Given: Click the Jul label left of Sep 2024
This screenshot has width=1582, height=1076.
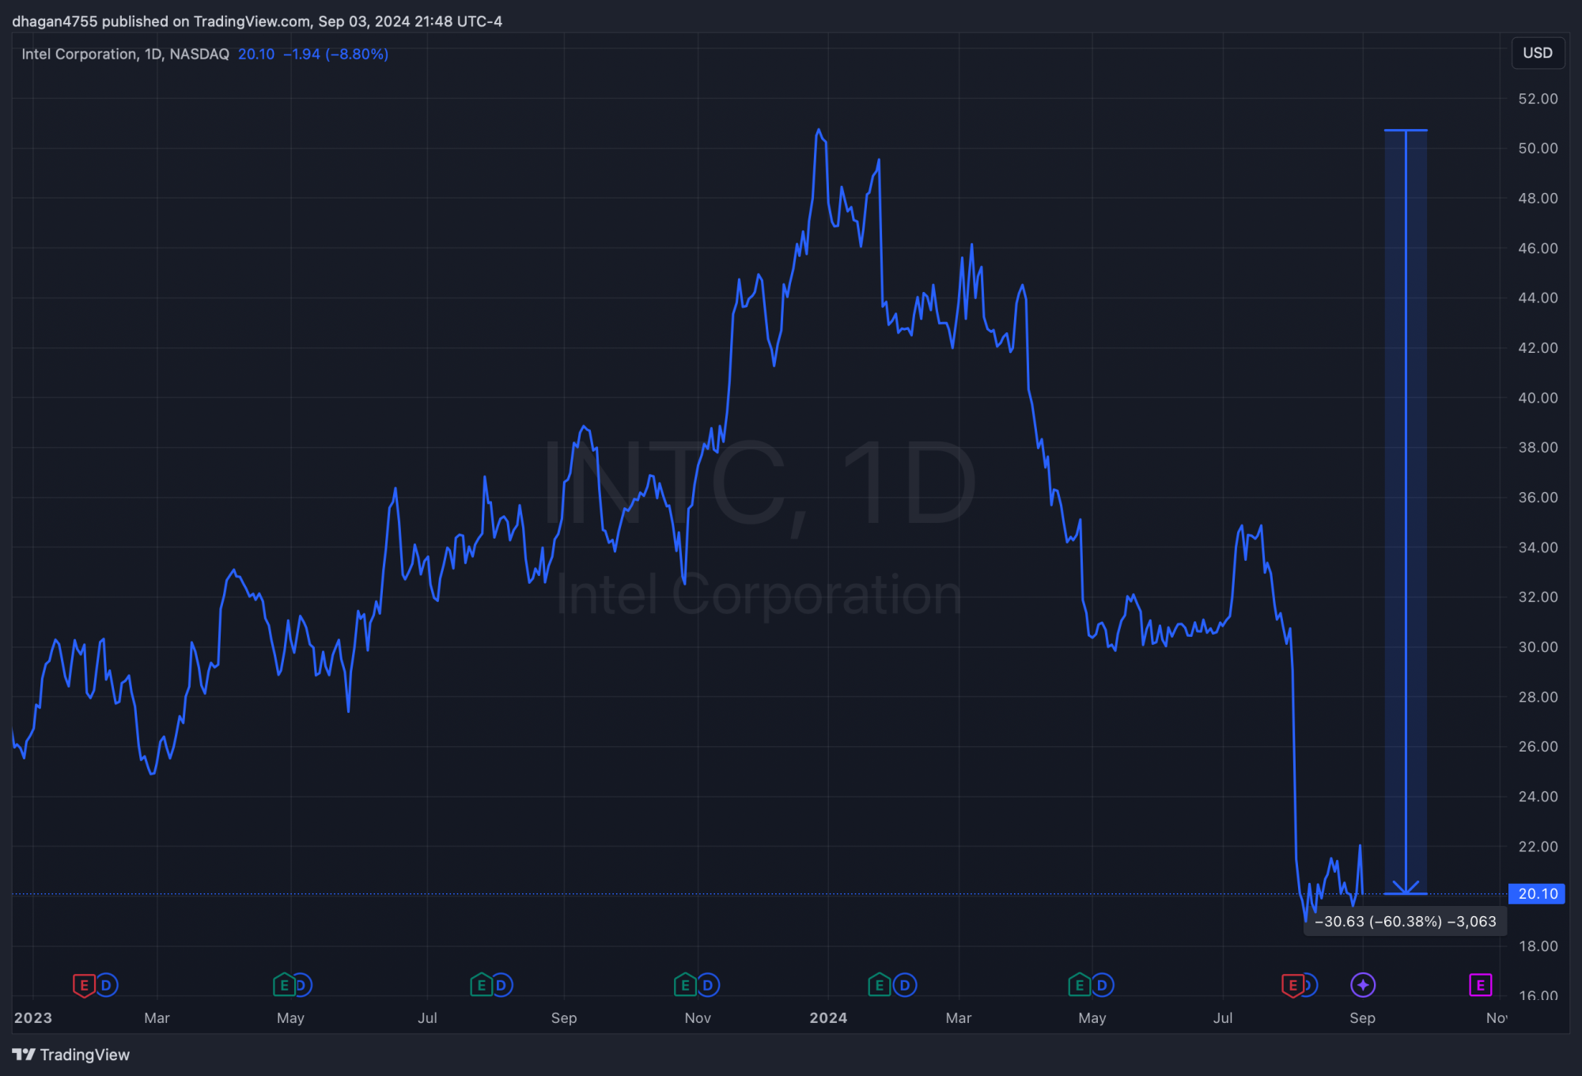Looking at the screenshot, I should 1223,1018.
